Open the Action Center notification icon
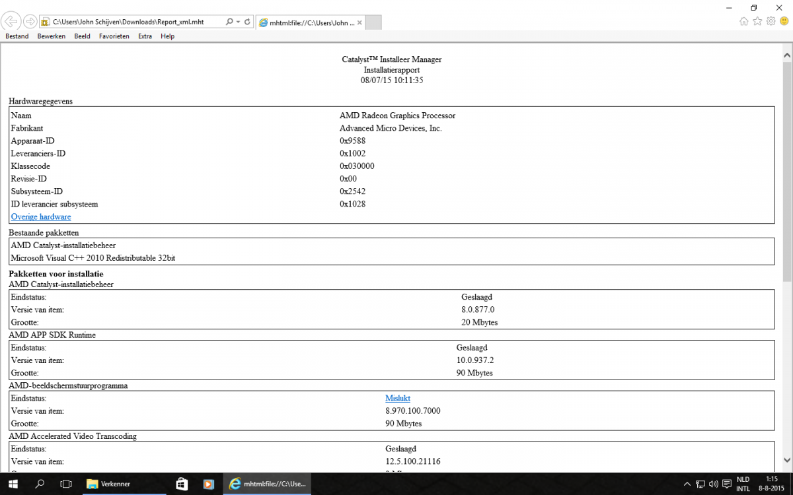The height and width of the screenshot is (495, 793). point(727,484)
